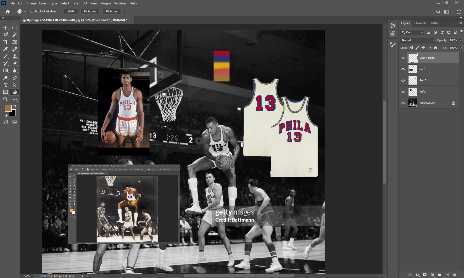Select the Zoom tool
This screenshot has height=278, width=464.
pos(6,99)
